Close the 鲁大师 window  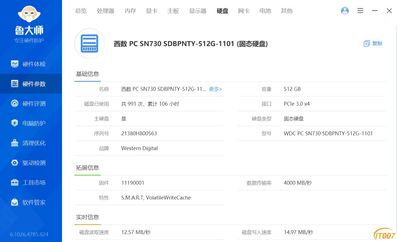(x=389, y=11)
